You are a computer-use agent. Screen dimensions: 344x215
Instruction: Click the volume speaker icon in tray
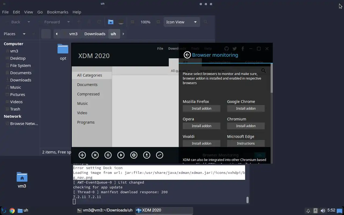(323, 211)
